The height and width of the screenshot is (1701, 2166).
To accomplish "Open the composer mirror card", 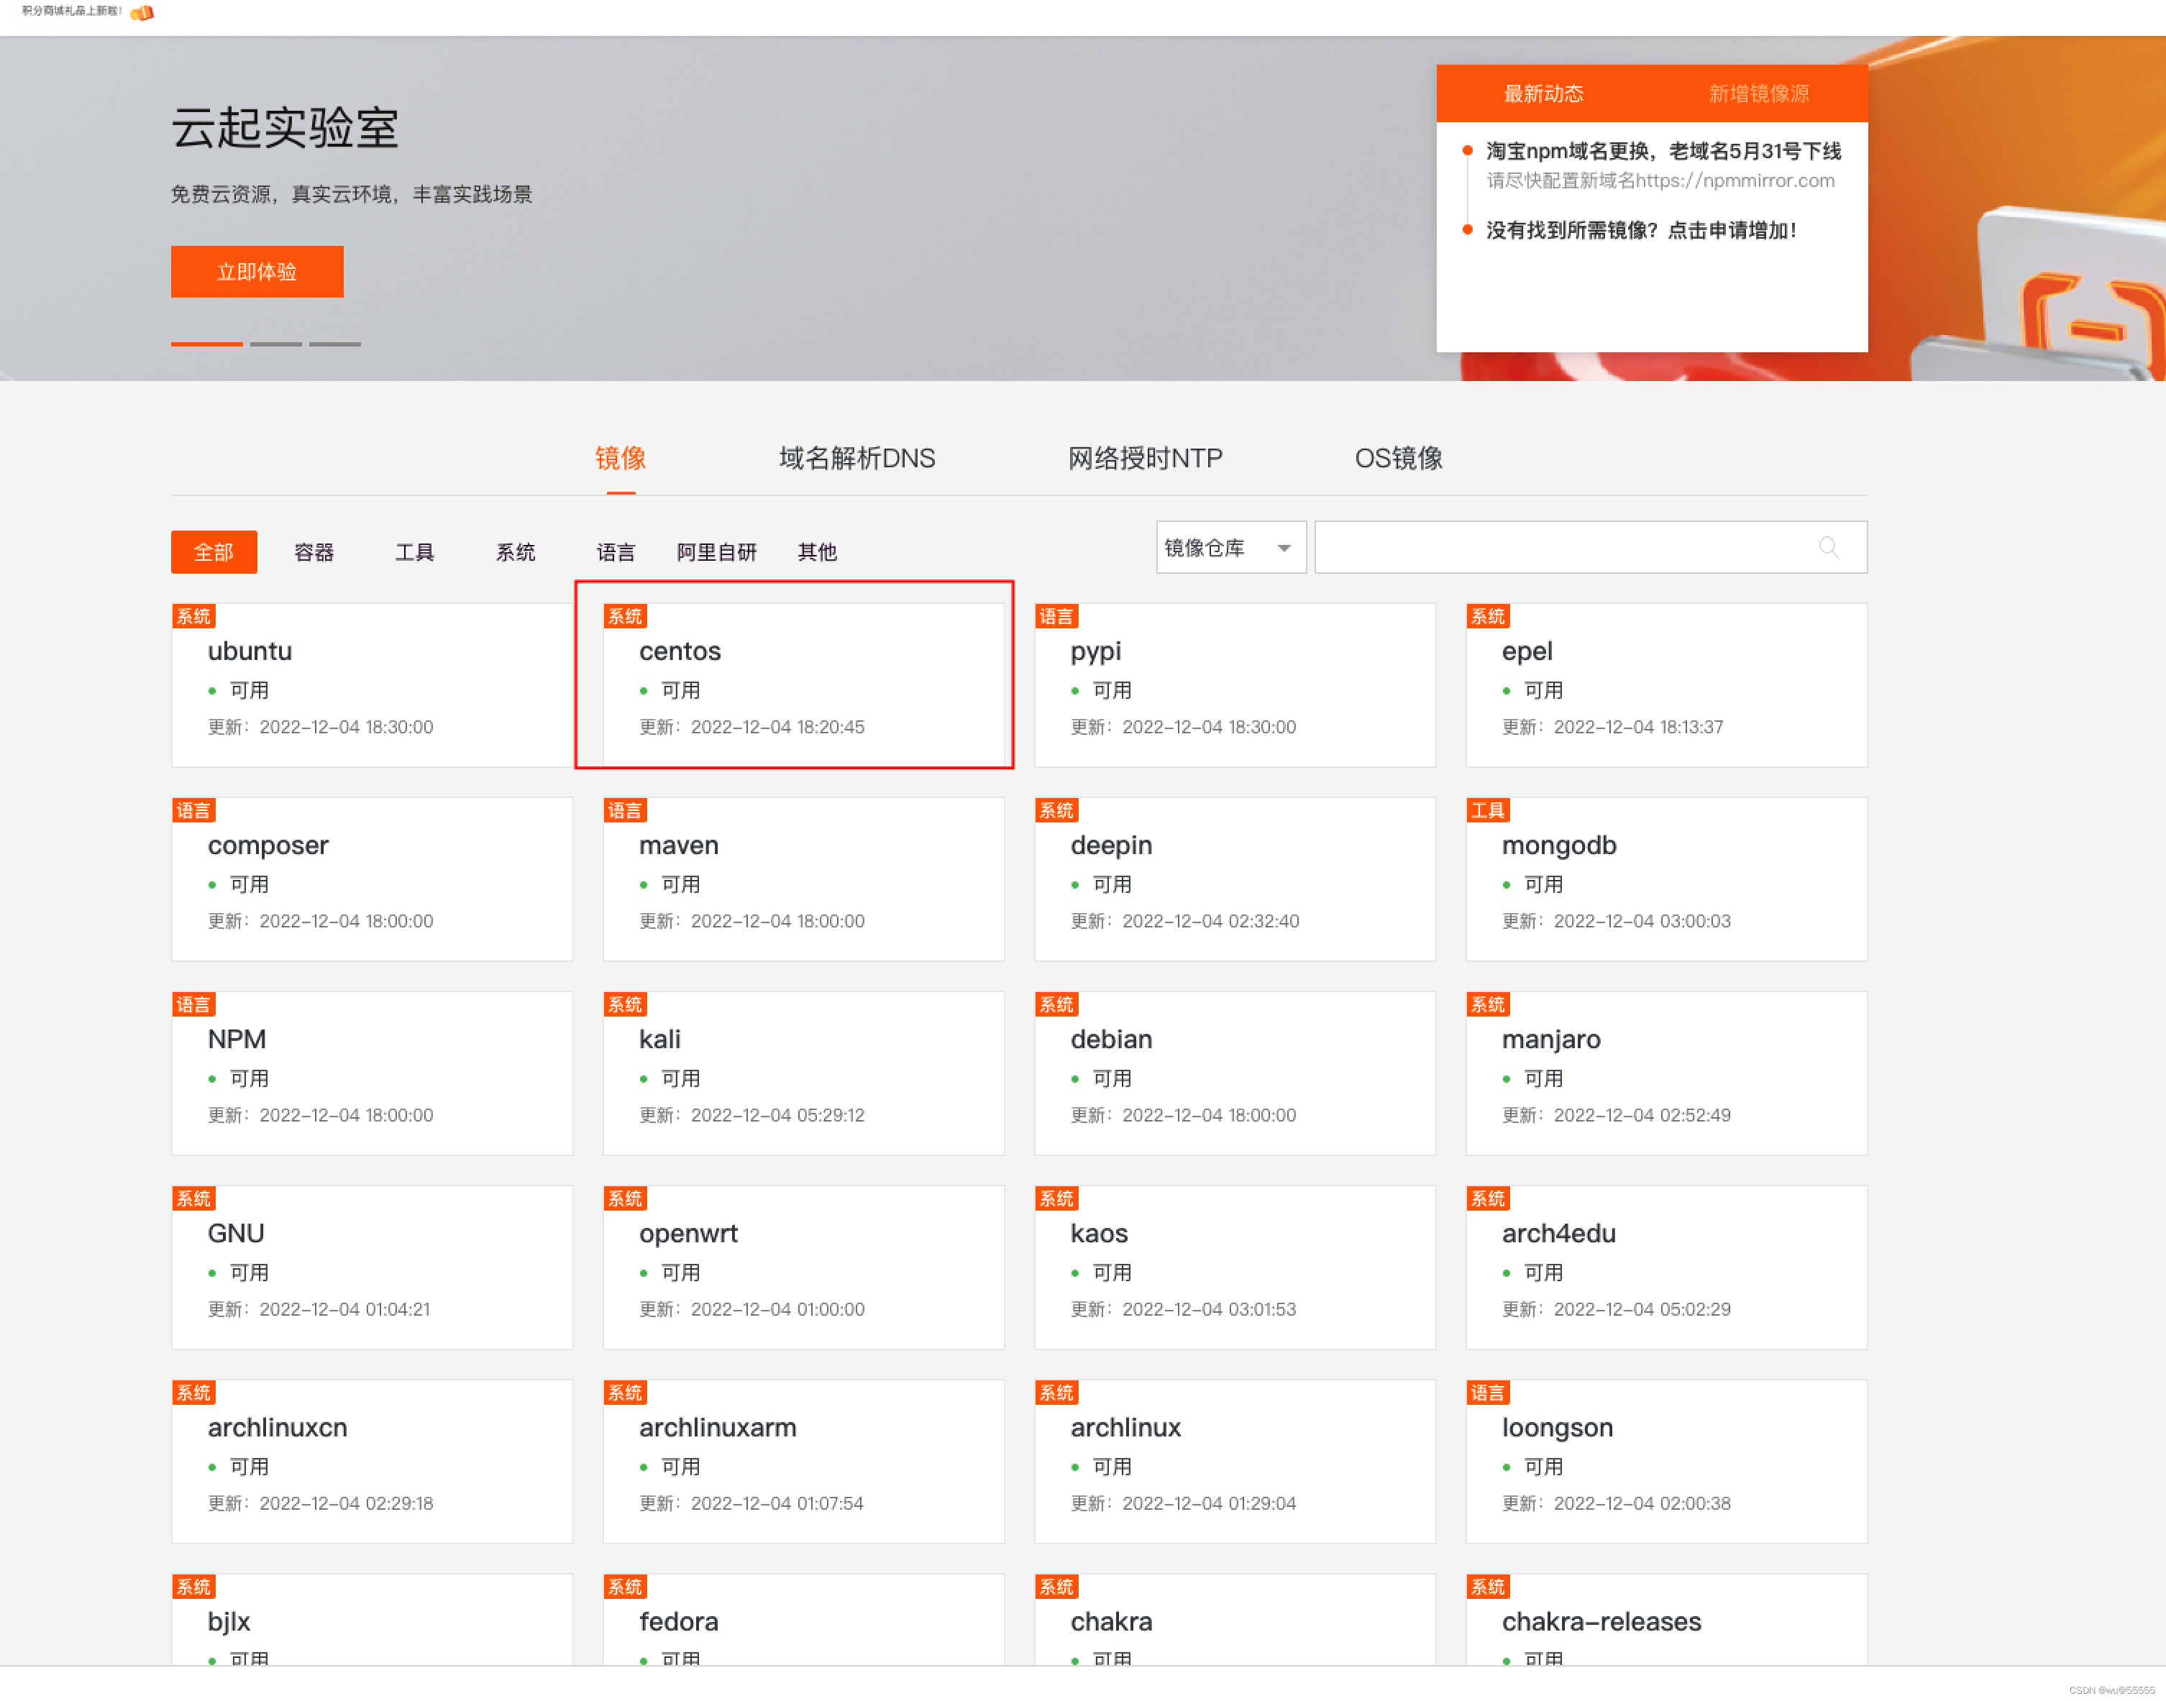I will [x=372, y=879].
